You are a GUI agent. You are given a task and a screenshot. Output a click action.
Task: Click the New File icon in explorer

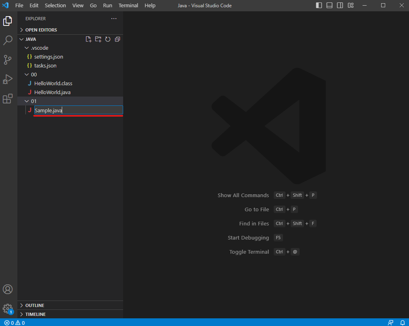(x=88, y=39)
